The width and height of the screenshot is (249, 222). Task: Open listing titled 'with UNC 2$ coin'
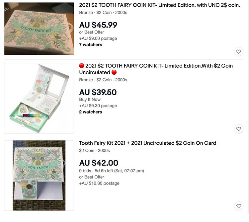(x=159, y=5)
